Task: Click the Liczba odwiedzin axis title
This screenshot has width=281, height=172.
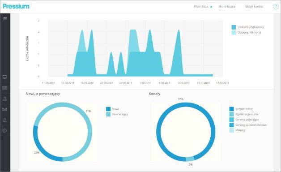Action: [27, 49]
